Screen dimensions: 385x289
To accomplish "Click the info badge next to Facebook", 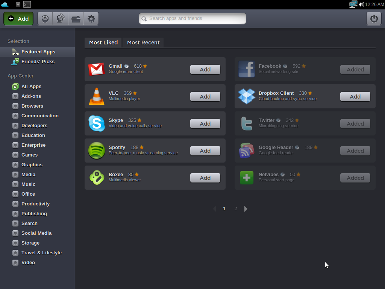I will pyautogui.click(x=285, y=66).
